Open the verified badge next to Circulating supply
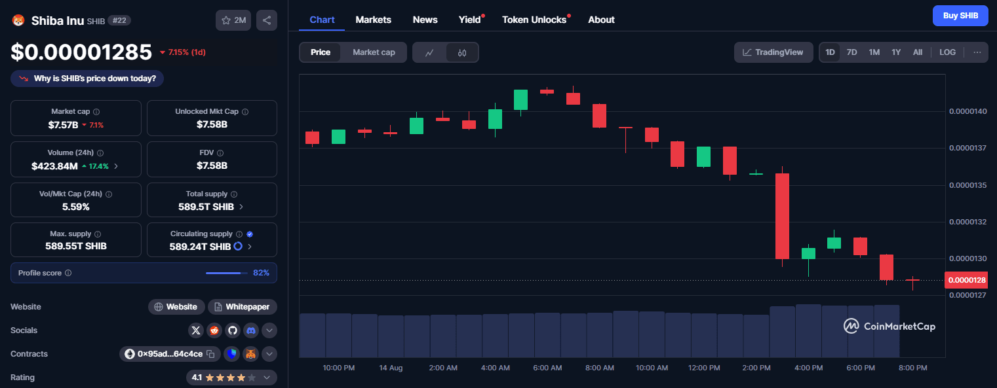 click(250, 234)
